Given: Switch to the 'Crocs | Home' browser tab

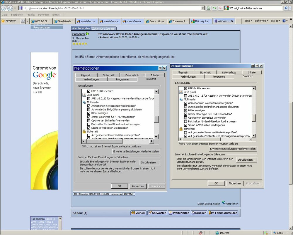Looking at the screenshot, I should [155, 21].
